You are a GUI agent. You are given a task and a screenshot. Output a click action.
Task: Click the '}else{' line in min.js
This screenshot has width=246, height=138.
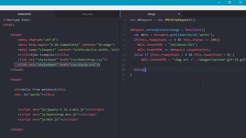pyautogui.click(x=140, y=70)
